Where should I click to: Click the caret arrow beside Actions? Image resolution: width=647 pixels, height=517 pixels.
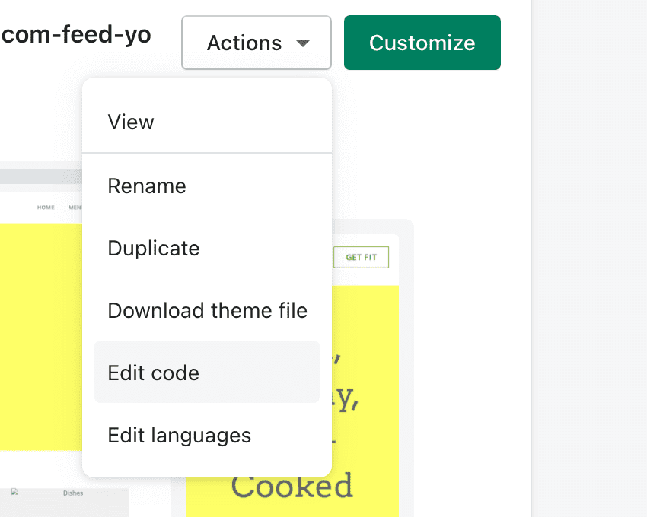[x=303, y=43]
